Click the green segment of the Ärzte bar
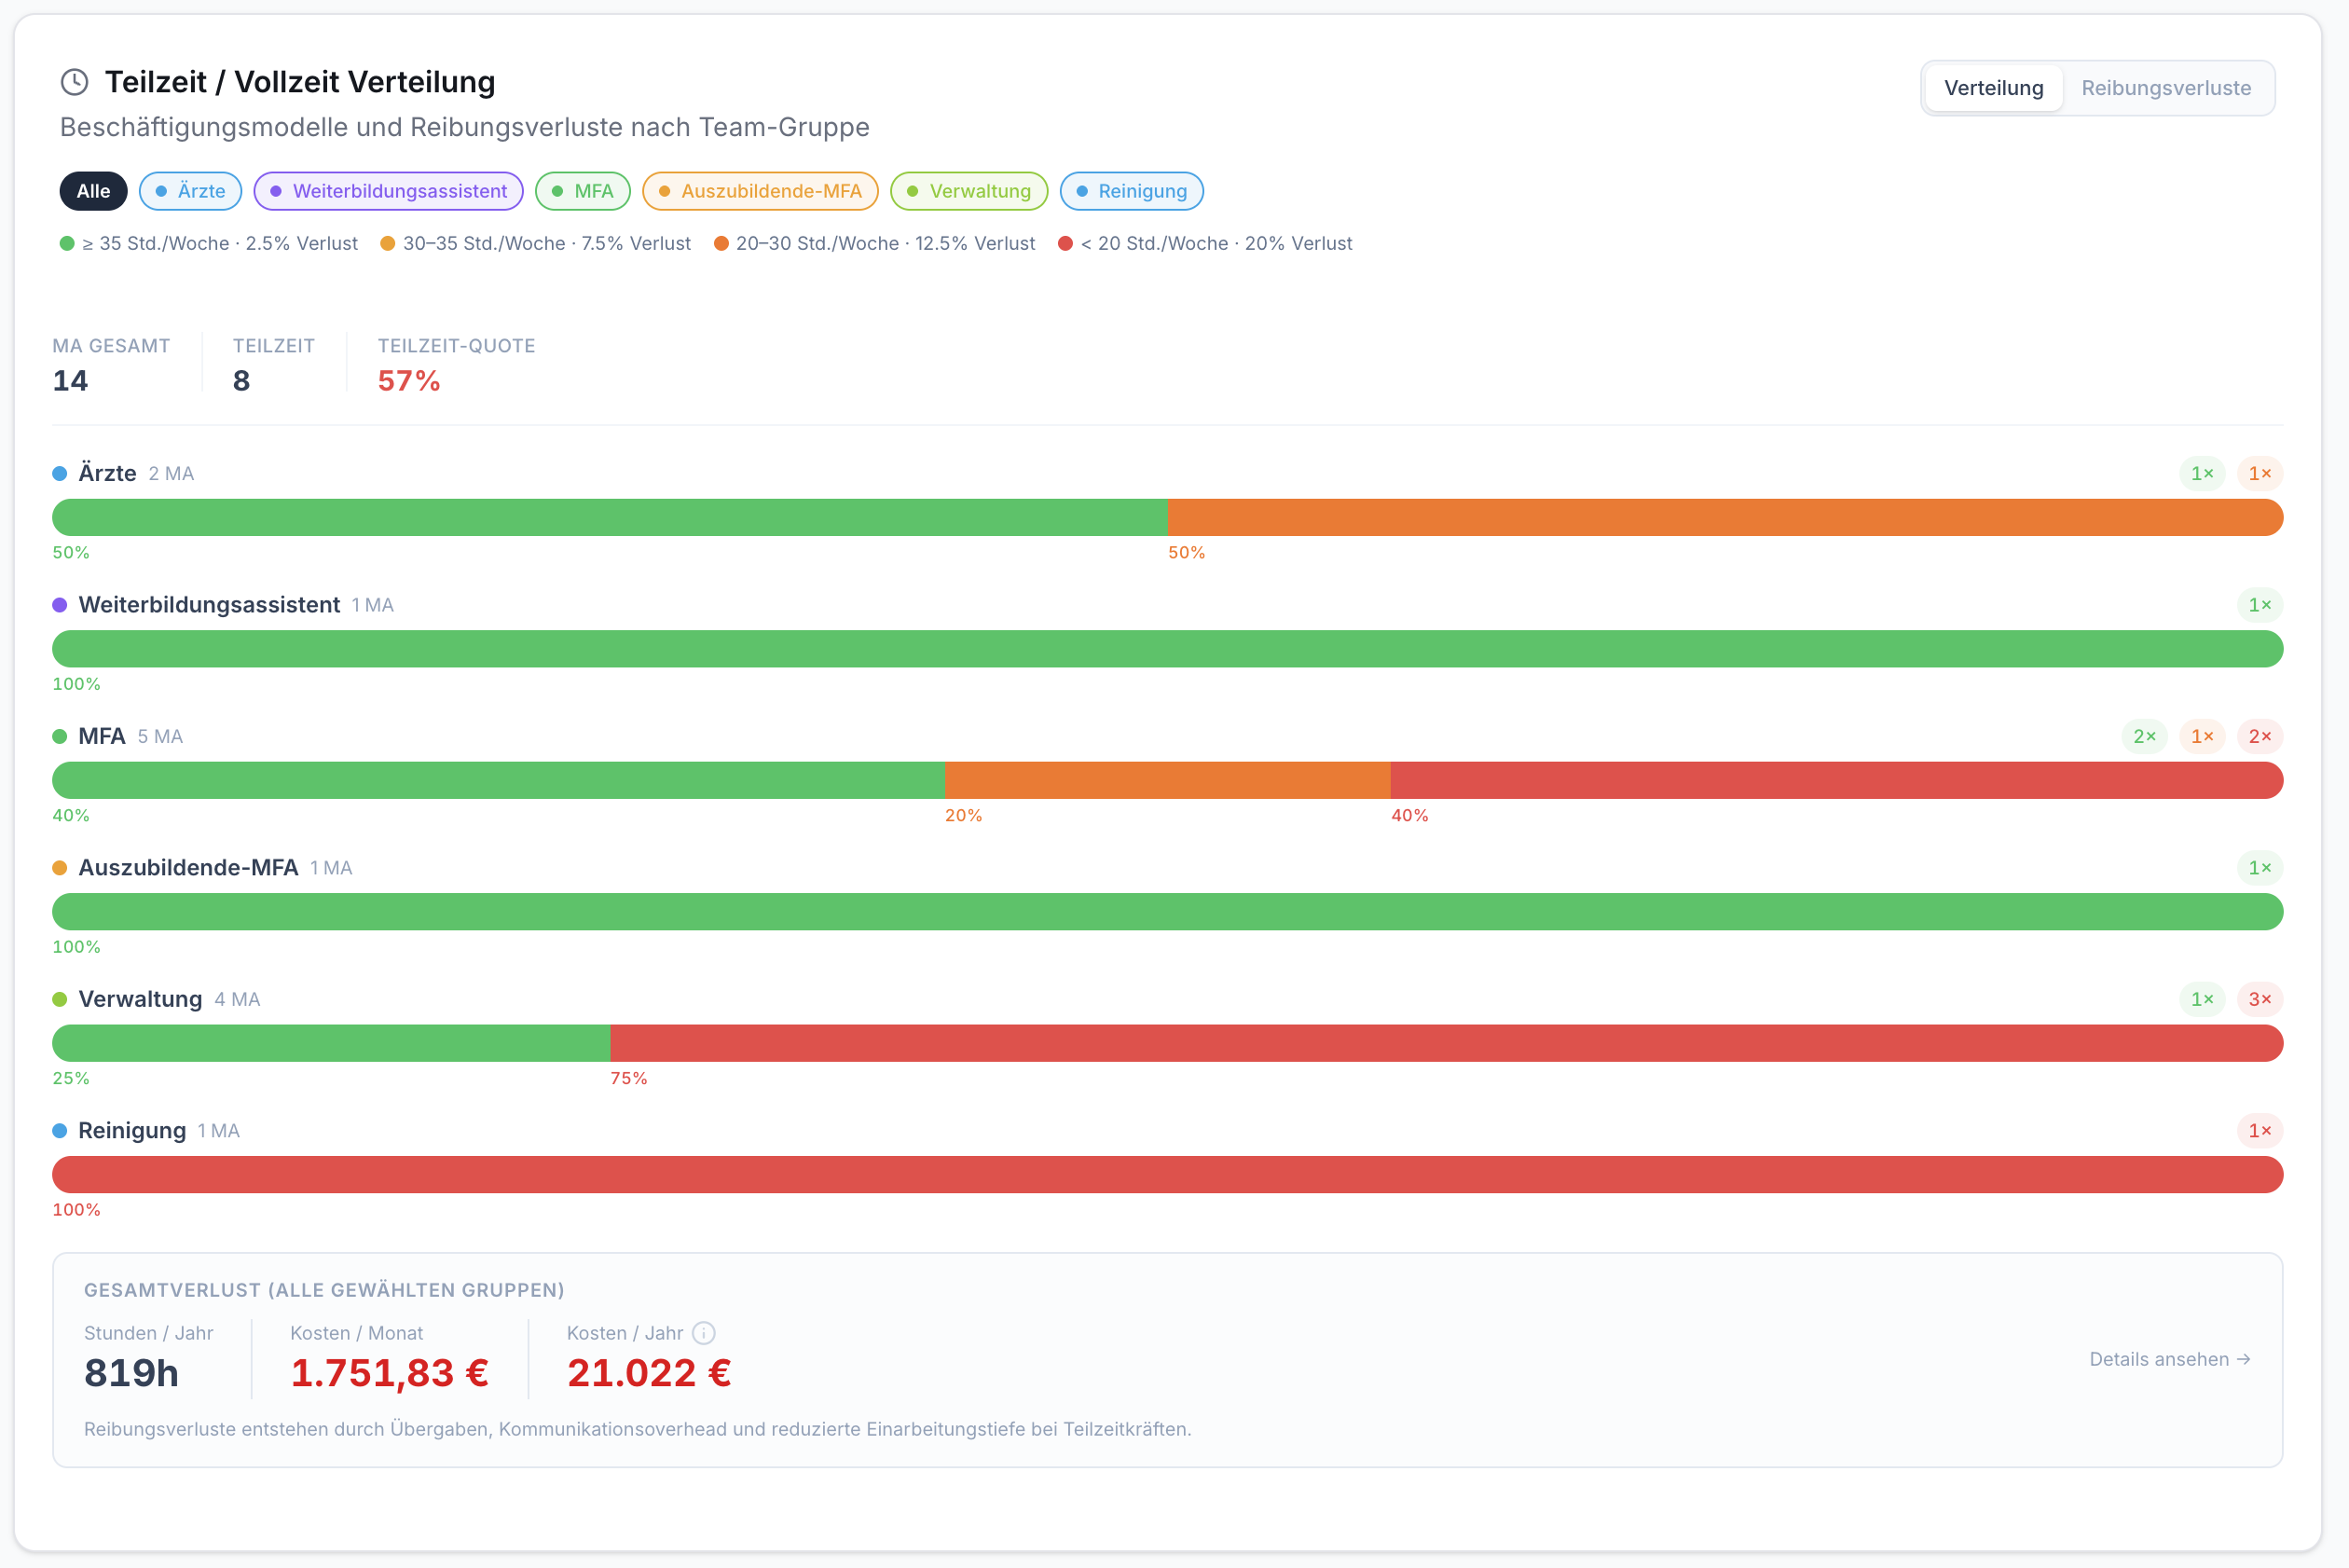 (x=610, y=517)
